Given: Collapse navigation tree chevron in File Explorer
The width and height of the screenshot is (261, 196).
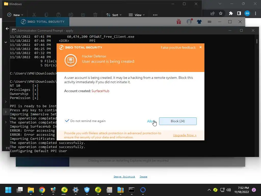Looking at the screenshot, I should pyautogui.click(x=6, y=42).
